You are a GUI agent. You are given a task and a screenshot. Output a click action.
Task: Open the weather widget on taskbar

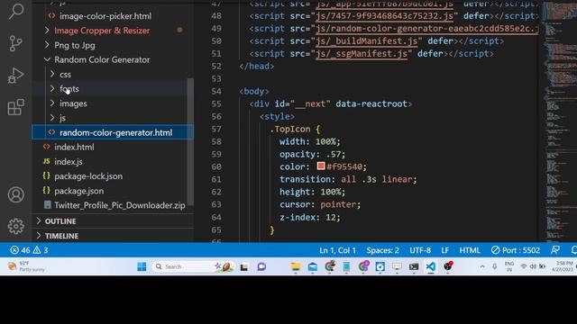(x=26, y=266)
